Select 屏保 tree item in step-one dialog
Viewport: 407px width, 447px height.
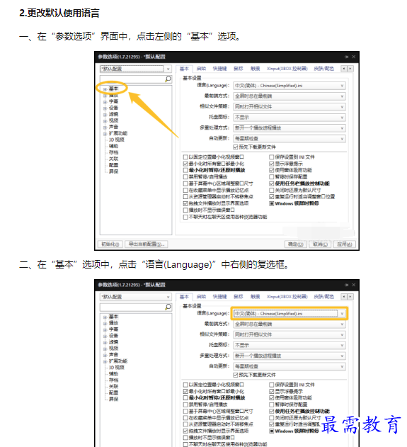click(x=113, y=171)
